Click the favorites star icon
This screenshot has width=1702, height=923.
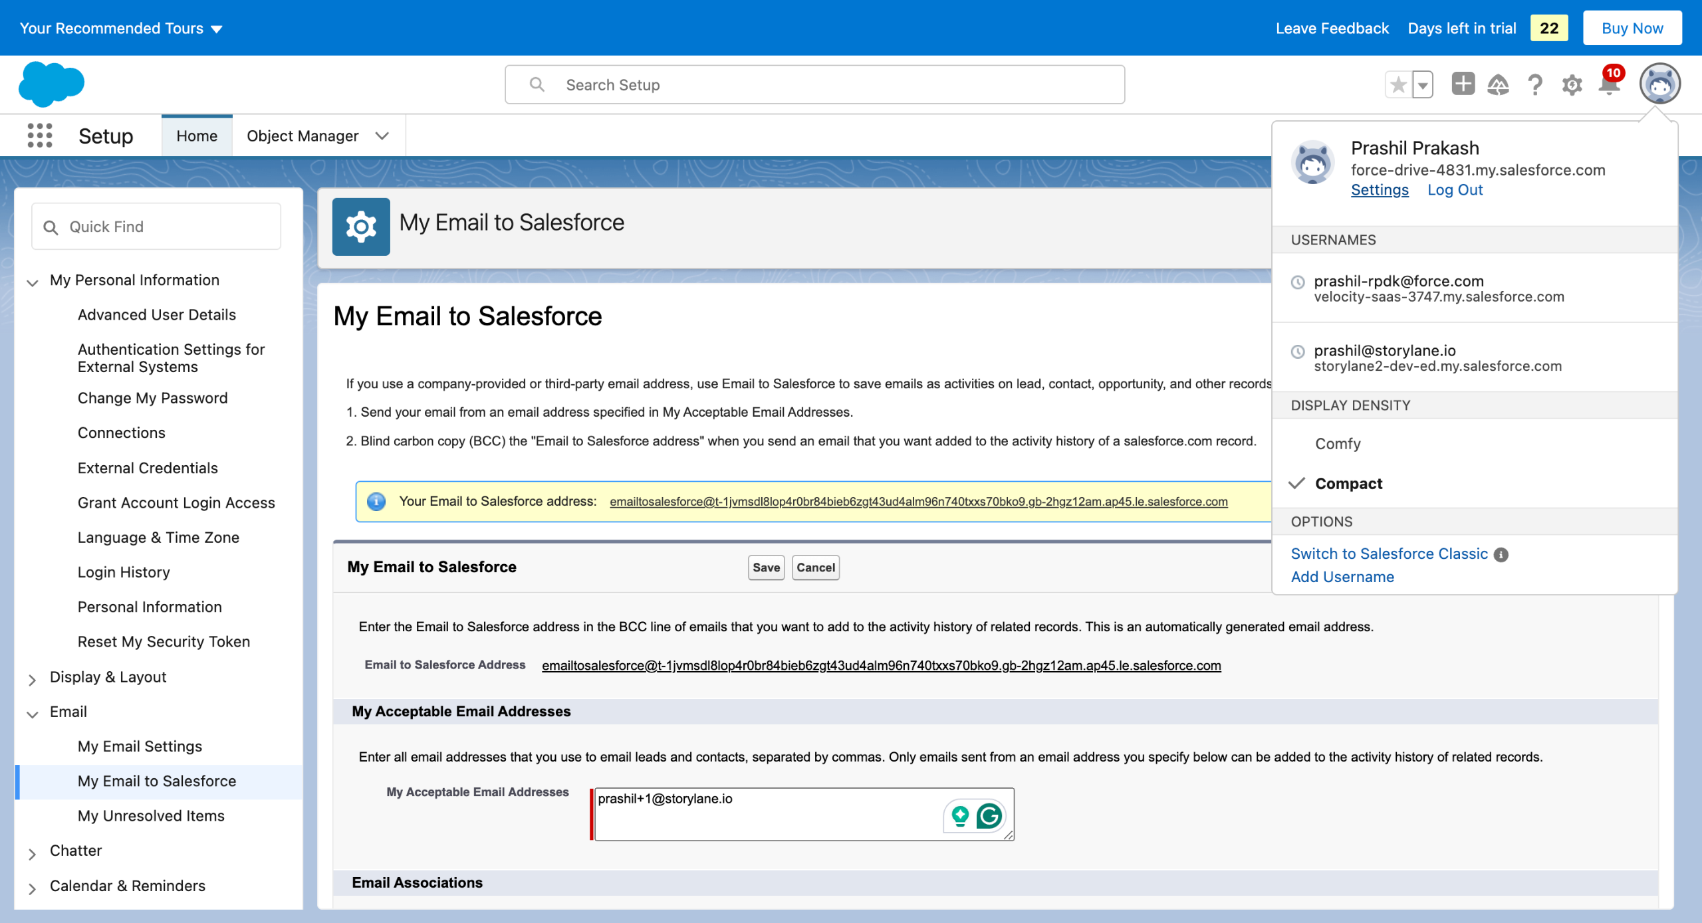[x=1399, y=84]
